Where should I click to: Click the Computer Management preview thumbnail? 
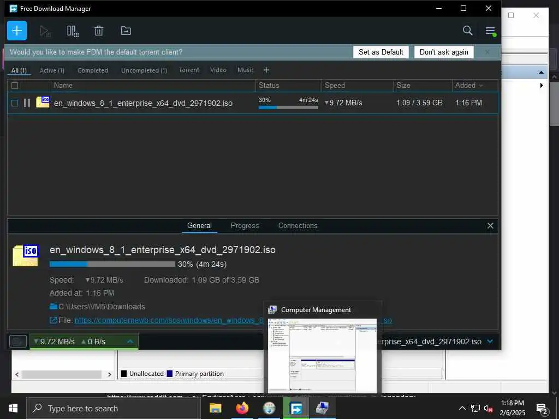322,355
